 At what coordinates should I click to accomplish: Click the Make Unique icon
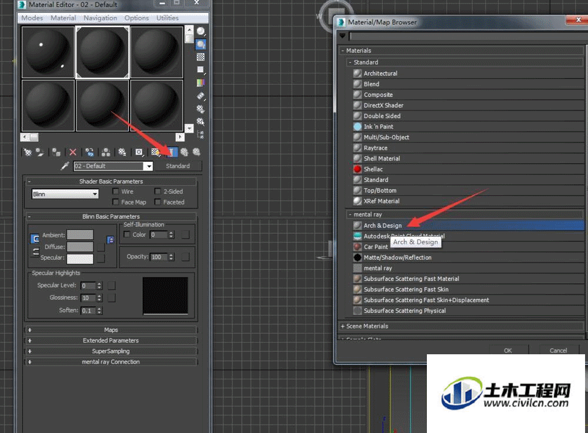106,152
